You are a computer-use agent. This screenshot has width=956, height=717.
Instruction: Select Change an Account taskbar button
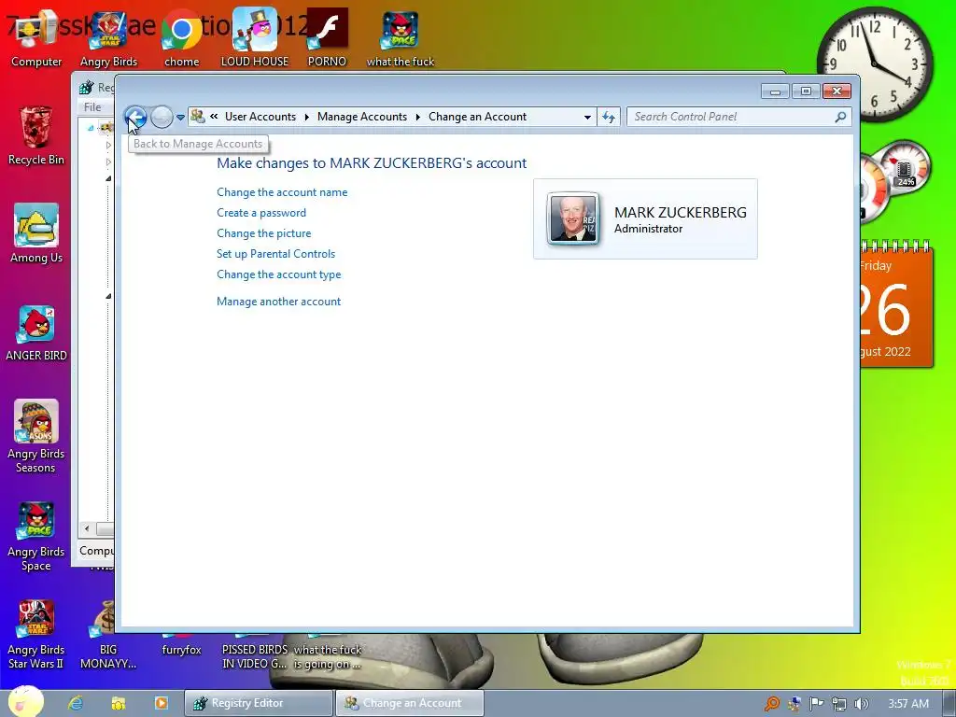(410, 703)
